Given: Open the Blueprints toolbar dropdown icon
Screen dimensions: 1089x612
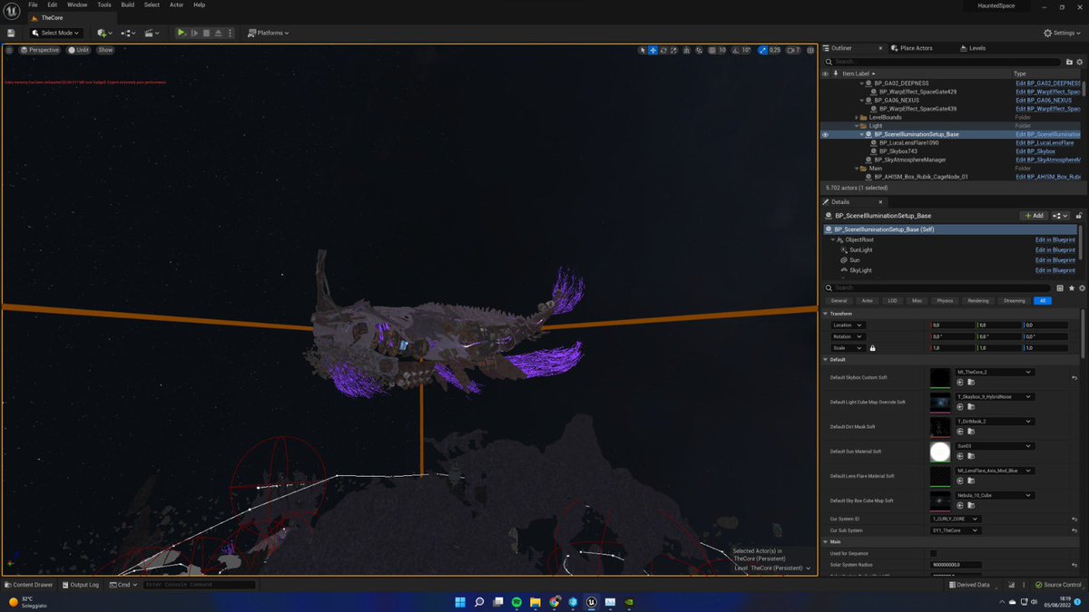Looking at the screenshot, I should tap(128, 33).
